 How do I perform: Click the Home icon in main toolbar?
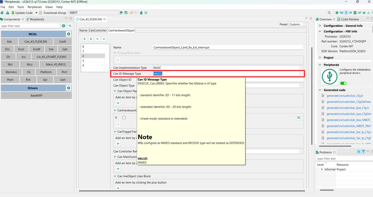pos(2,13)
